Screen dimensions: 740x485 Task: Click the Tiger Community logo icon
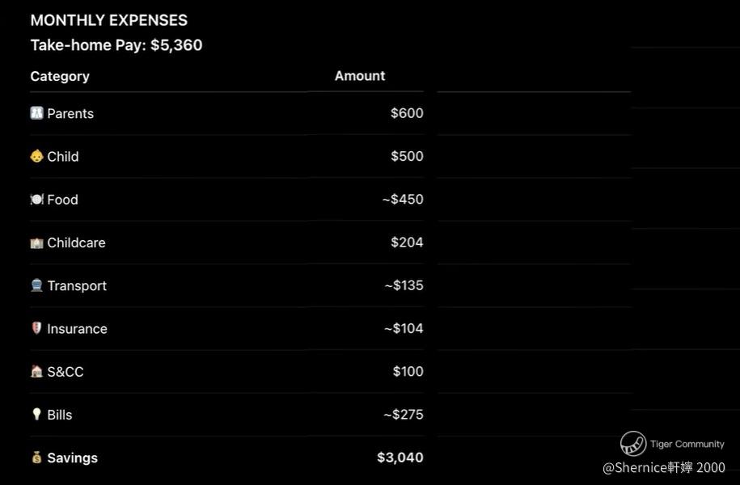click(x=633, y=444)
